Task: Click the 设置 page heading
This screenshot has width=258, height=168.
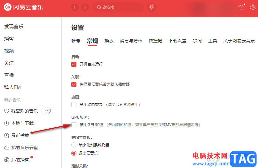Action: 78,28
